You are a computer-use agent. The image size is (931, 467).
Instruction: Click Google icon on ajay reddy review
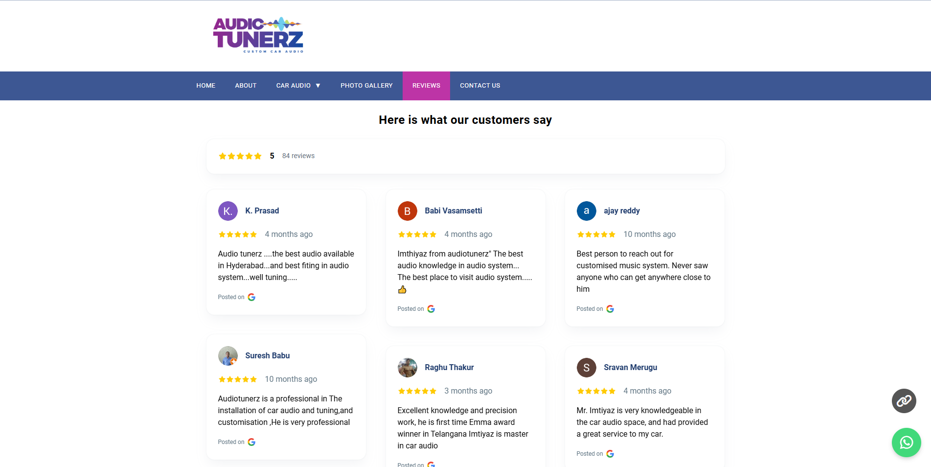click(610, 309)
